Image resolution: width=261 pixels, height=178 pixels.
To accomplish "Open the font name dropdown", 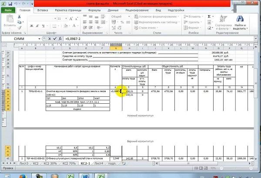I will [55, 18].
